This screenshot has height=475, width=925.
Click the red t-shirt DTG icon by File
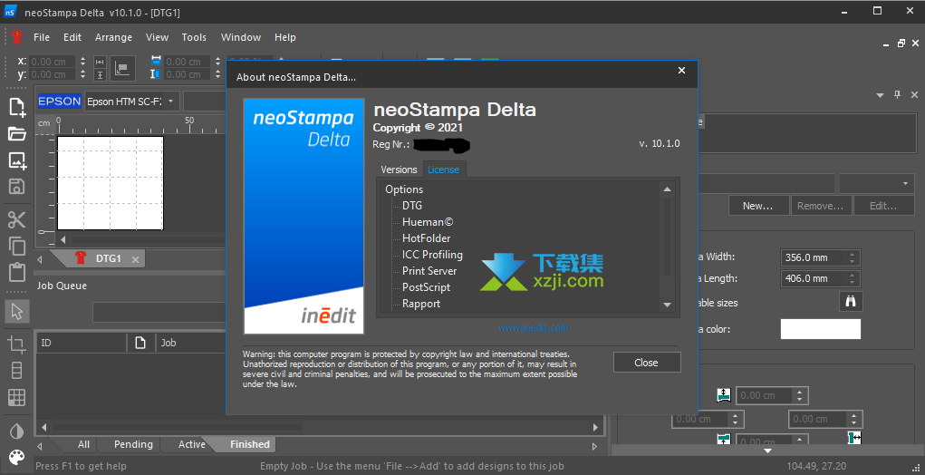coord(17,37)
